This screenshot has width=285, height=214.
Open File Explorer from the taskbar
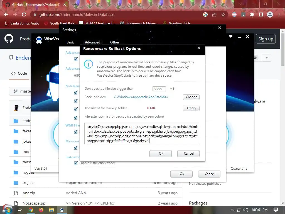(51, 210)
